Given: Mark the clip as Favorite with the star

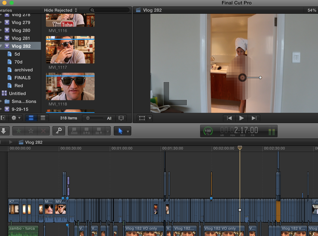Looking at the screenshot, I should tap(19, 131).
